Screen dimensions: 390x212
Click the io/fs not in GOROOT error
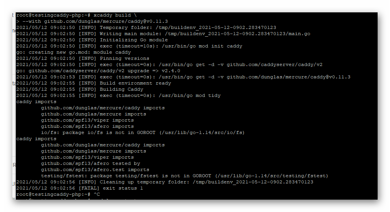click(143, 132)
